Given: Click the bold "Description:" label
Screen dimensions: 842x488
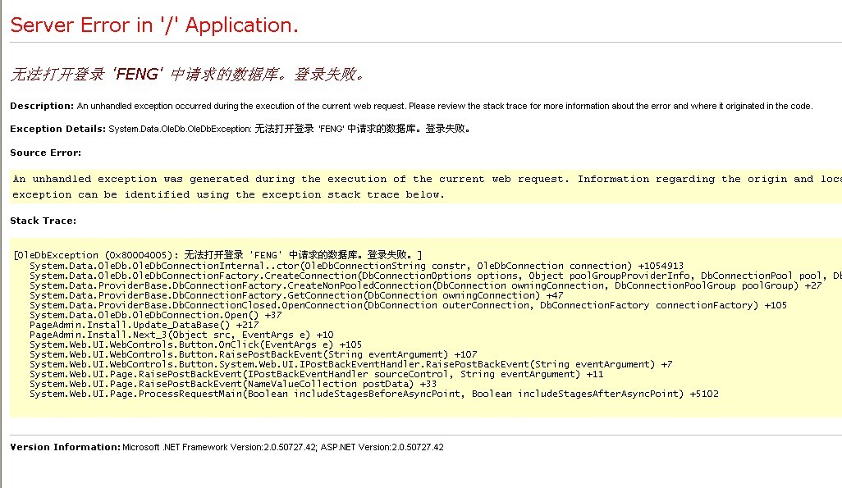Looking at the screenshot, I should pyautogui.click(x=42, y=106).
